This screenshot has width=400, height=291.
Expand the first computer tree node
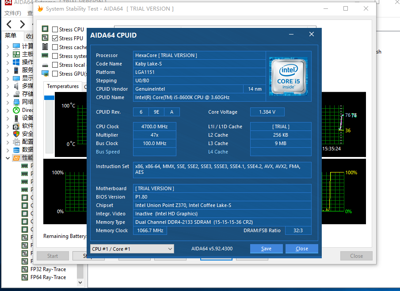click(x=8, y=46)
